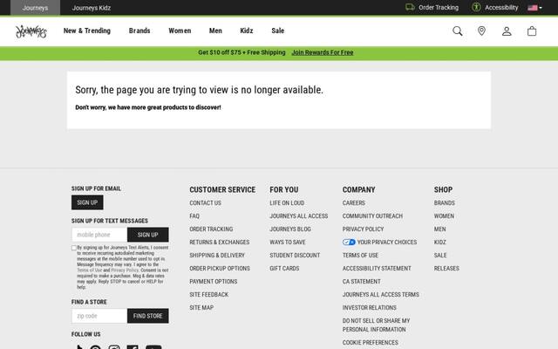This screenshot has height=349, width=558.
Task: Open Journeys All Access Terms link
Action: pos(381,295)
